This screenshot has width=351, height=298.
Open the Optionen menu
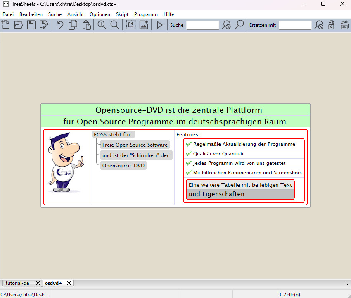click(100, 14)
